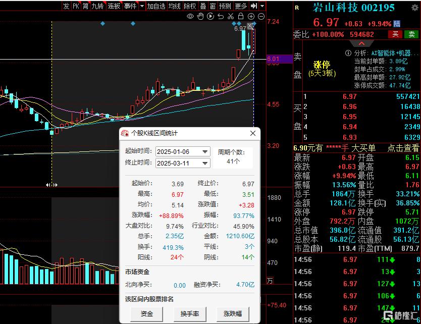
Task: Click the 发 toolbar button
Action: (x=66, y=6)
